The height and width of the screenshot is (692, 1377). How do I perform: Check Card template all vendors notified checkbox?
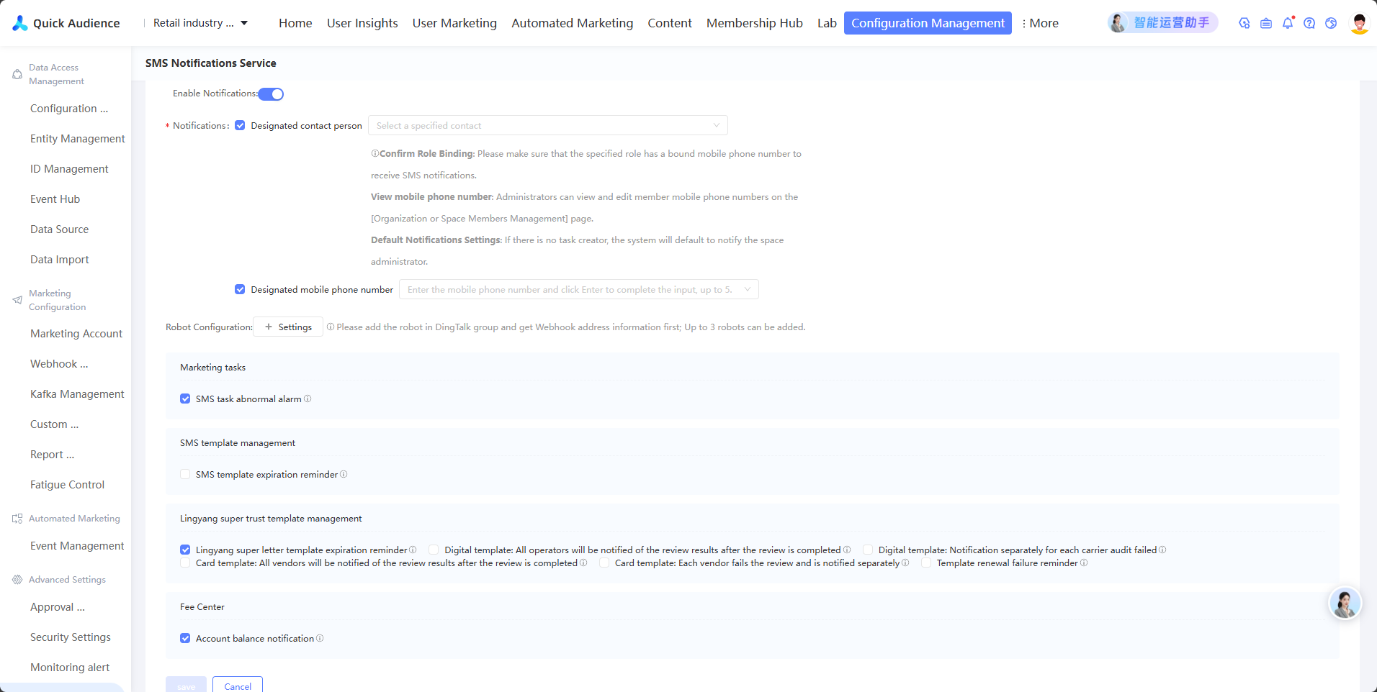tap(185, 563)
